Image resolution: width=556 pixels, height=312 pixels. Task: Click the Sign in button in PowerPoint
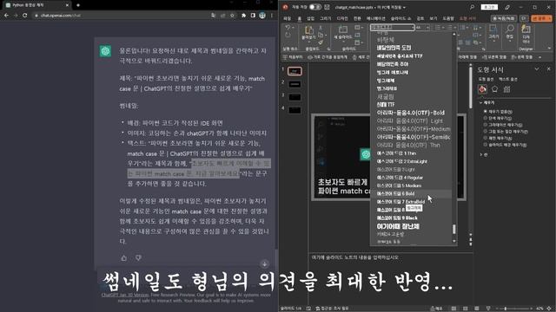coord(489,7)
